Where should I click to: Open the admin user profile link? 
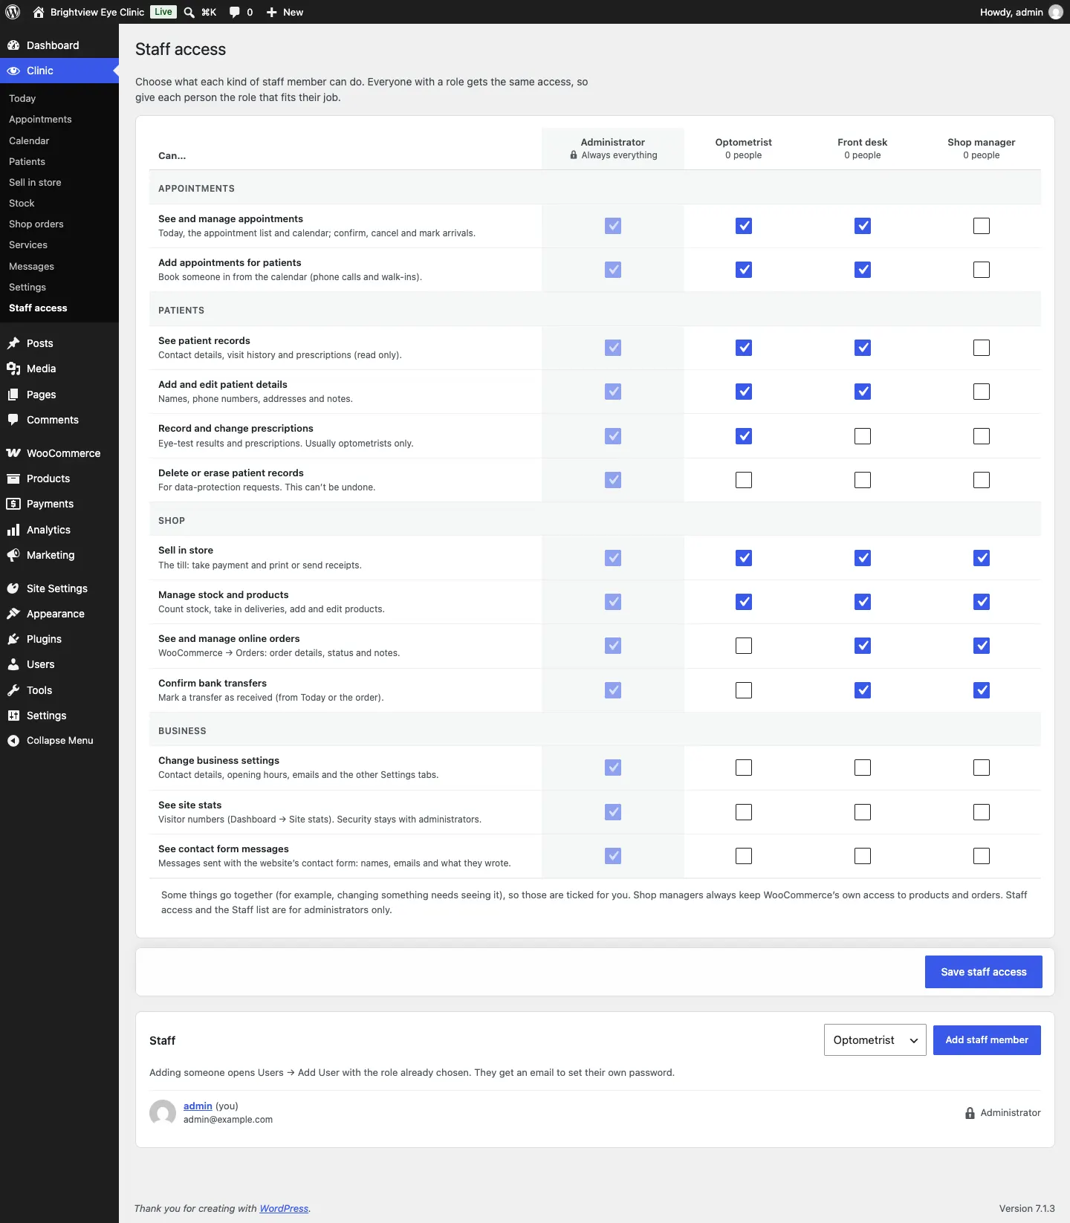coord(198,1106)
